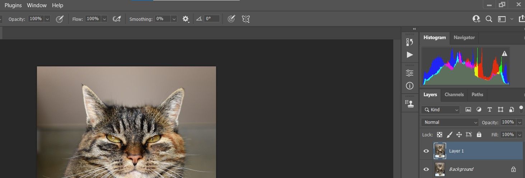Open the Info panel icon
Image resolution: width=525 pixels, height=178 pixels.
(x=409, y=86)
